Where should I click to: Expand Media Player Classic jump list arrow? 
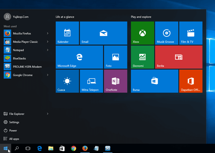[48, 42]
